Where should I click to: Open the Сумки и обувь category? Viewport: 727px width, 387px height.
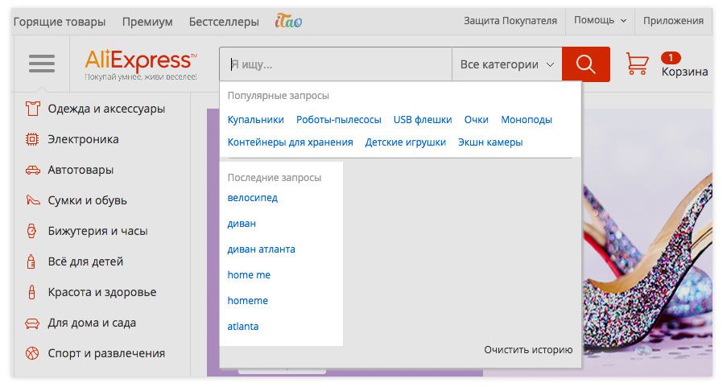(87, 200)
